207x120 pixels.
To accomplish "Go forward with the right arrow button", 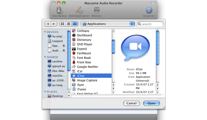I will pyautogui.click(x=54, y=24).
